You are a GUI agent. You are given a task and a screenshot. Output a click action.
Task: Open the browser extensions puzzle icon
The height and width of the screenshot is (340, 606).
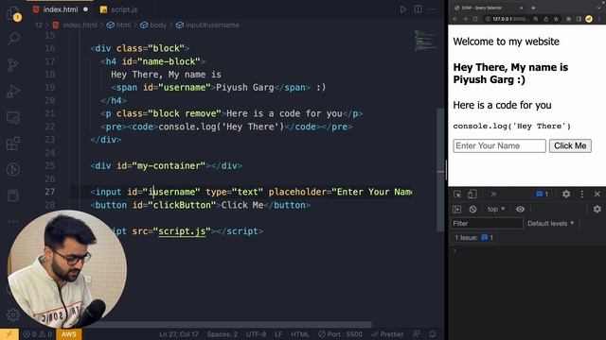(568, 19)
